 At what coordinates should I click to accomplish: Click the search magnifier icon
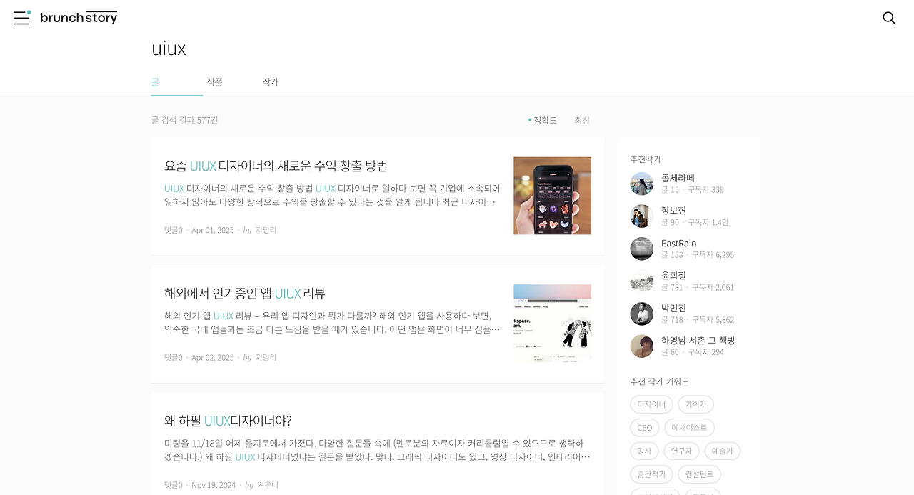[x=888, y=18]
